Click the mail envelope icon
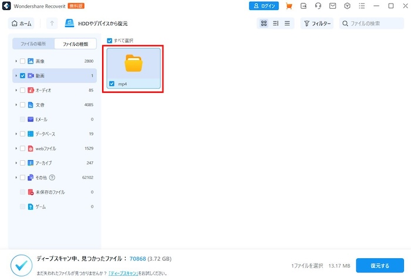This screenshot has width=411, height=280. click(333, 6)
